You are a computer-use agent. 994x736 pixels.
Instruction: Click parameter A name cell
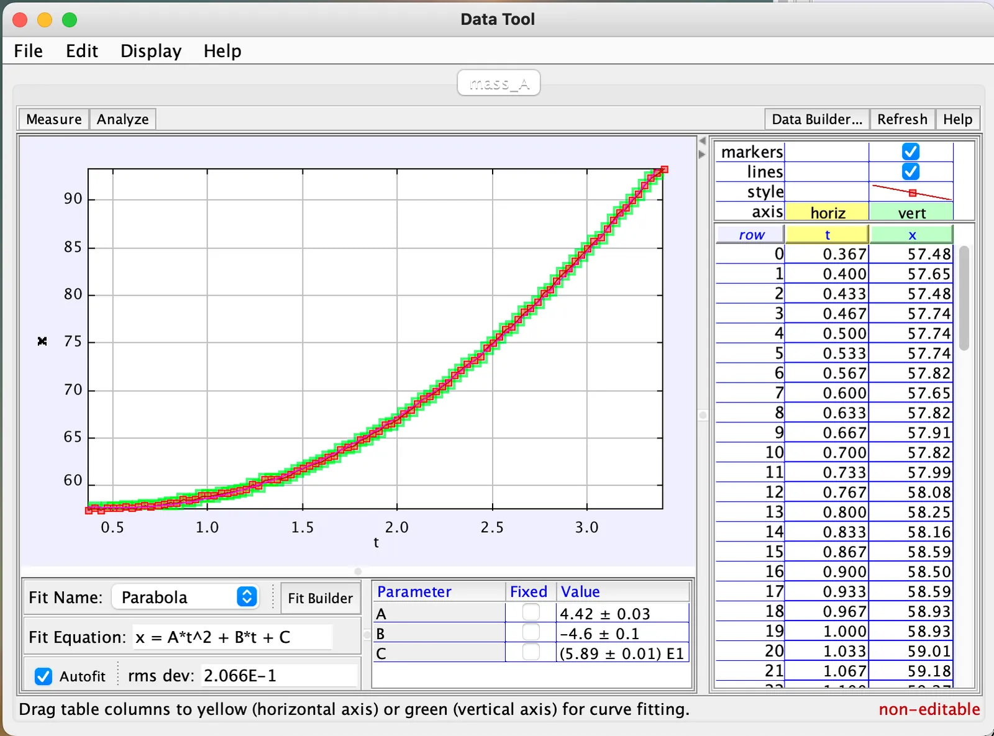click(439, 614)
